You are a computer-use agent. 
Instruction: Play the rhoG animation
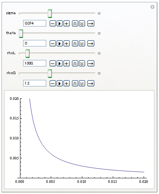pos(60,83)
